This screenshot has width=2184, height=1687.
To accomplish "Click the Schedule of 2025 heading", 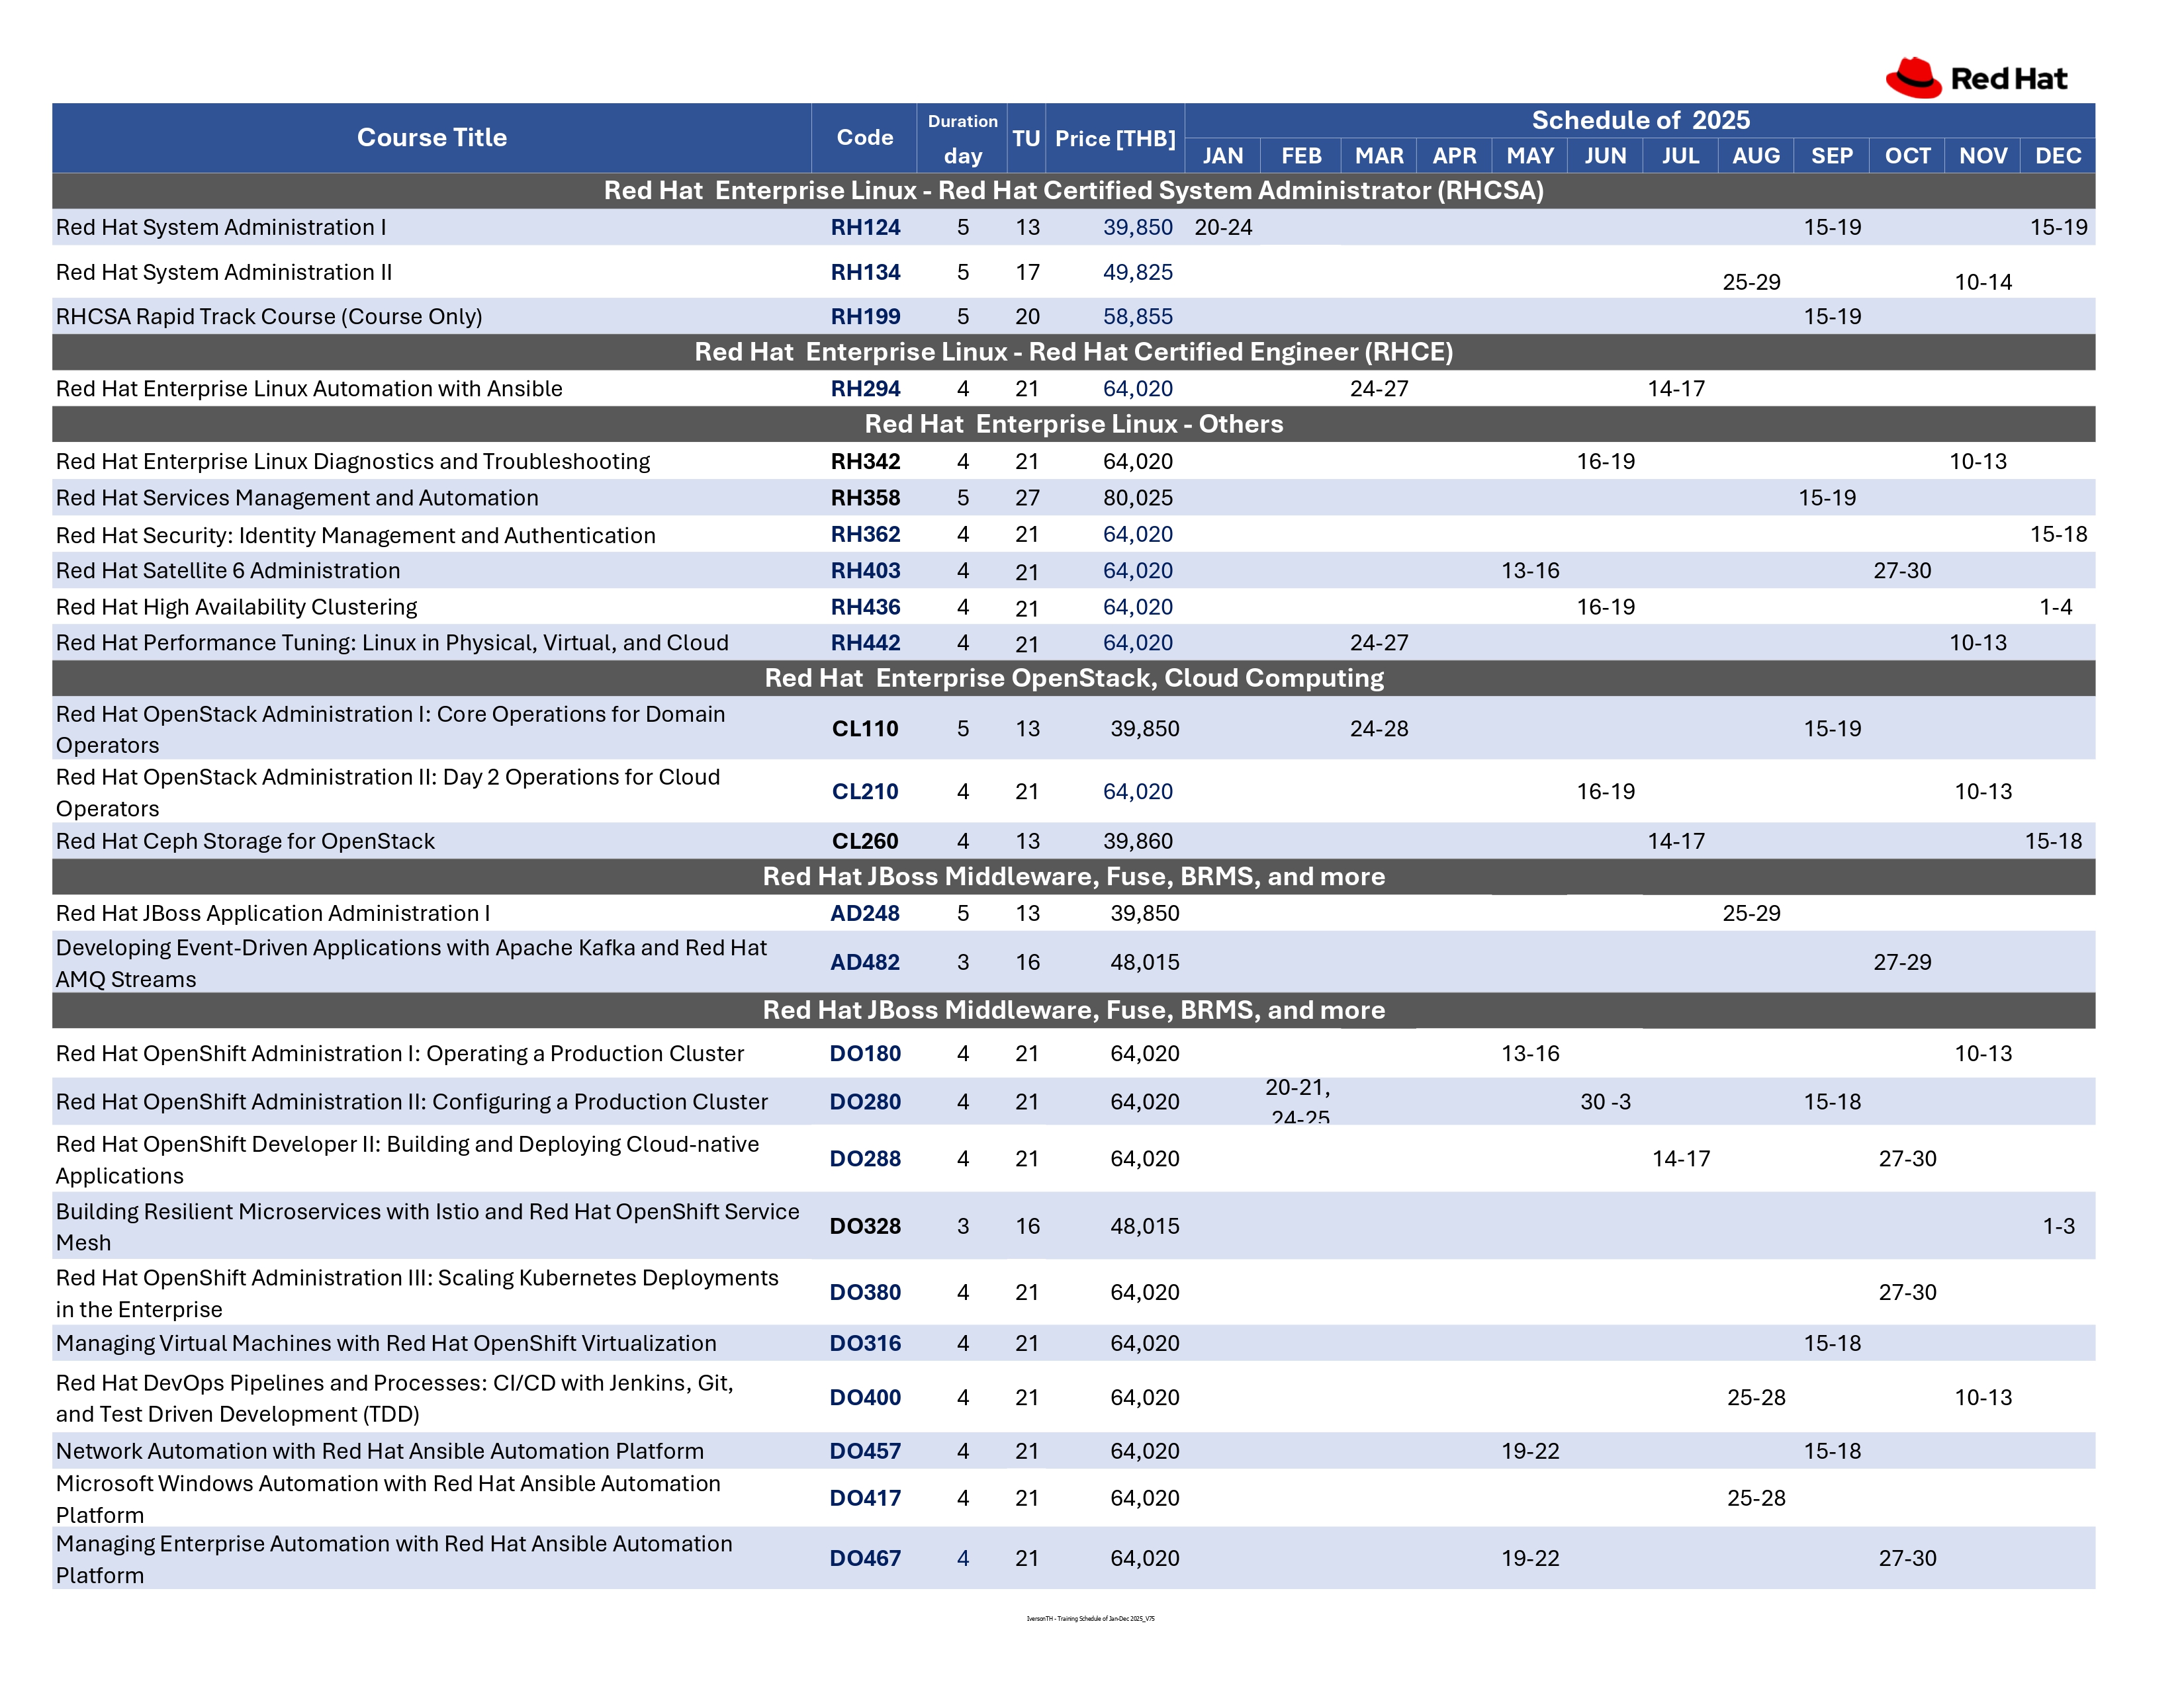I will (x=1640, y=120).
